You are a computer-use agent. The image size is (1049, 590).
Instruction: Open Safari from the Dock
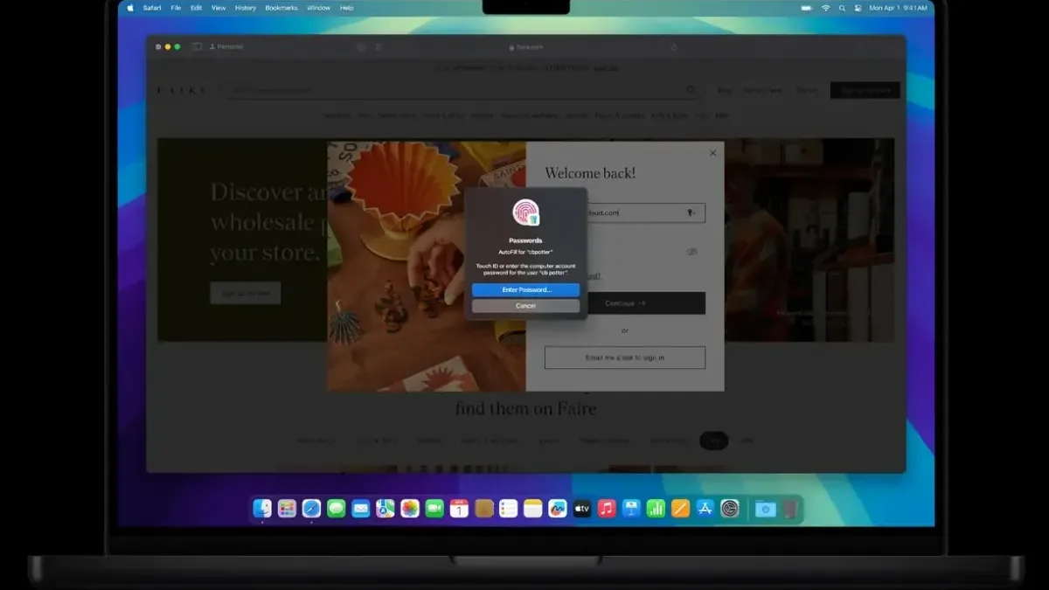(311, 508)
